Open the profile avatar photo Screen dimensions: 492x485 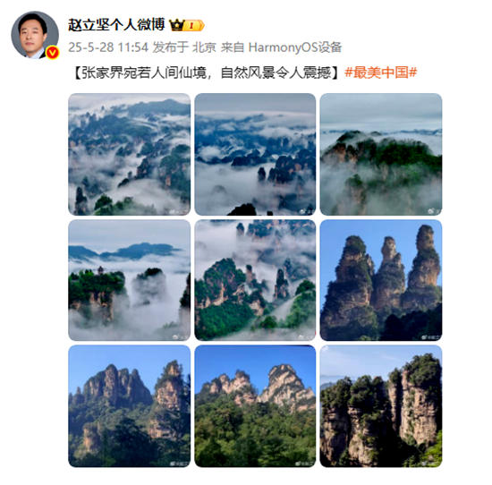(35, 35)
